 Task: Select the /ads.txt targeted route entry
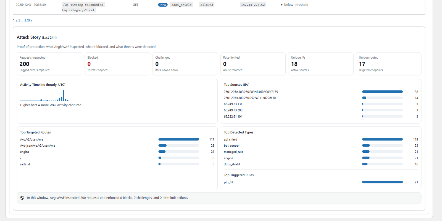25,164
